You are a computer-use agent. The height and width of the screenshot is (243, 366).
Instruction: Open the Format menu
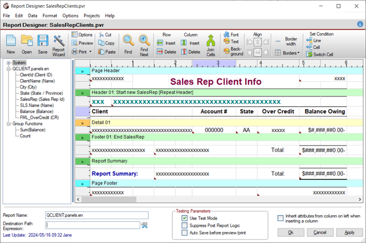(50, 16)
